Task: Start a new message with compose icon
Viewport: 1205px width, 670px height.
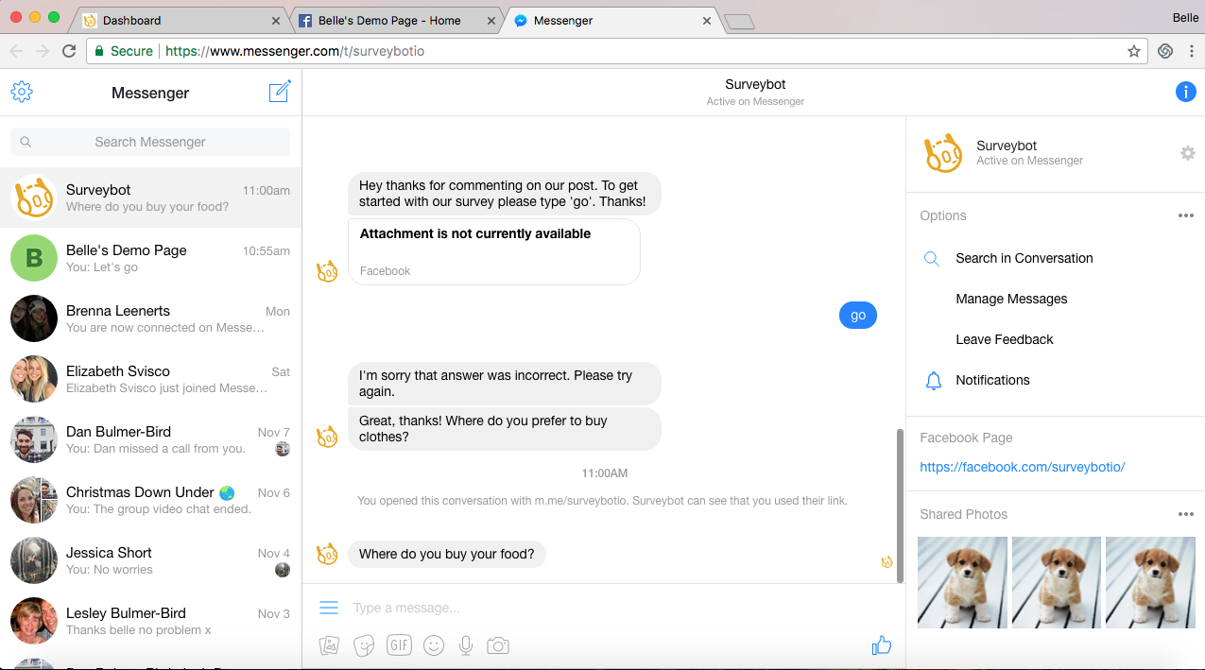Action: [280, 92]
